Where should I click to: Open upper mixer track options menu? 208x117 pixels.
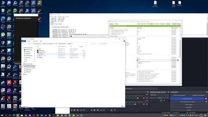point(147,98)
